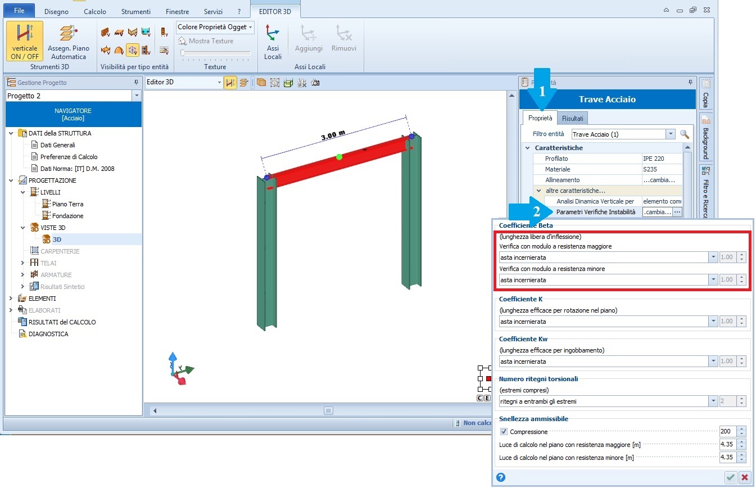The height and width of the screenshot is (488, 756).
Task: Click the Luce di calcolo resistenza maggiore field
Action: pyautogui.click(x=727, y=445)
